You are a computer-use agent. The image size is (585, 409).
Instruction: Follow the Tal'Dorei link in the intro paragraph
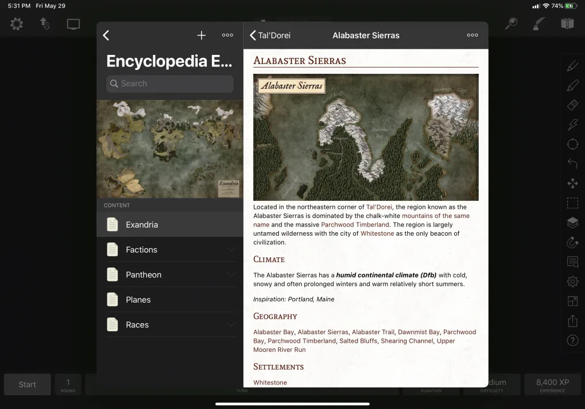coord(379,207)
